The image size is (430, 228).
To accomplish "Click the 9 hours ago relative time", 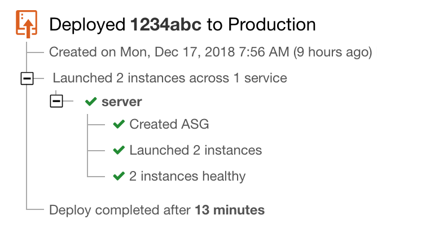I will click(332, 52).
